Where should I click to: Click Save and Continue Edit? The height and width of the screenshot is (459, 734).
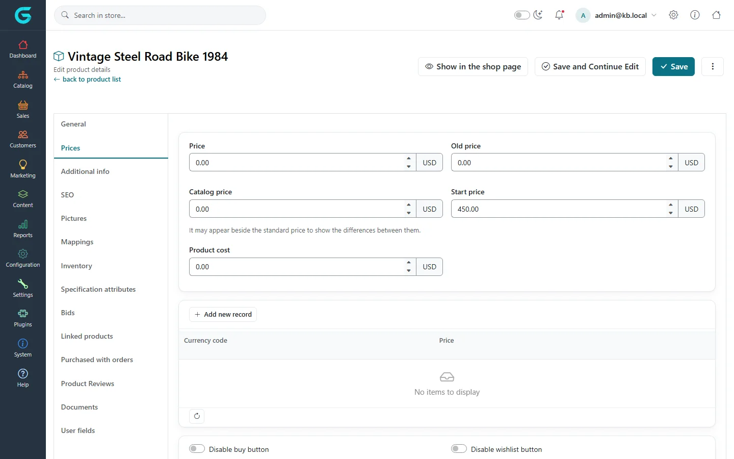coord(590,66)
